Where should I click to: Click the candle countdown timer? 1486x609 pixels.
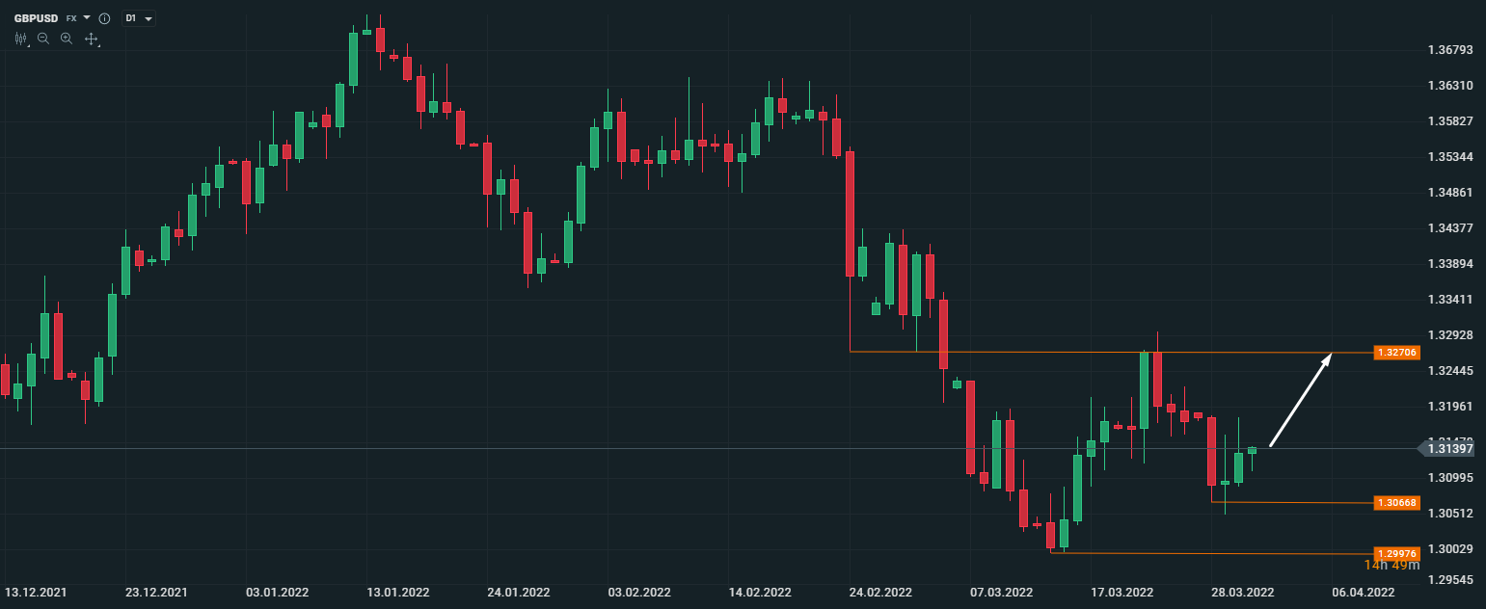coord(1391,566)
